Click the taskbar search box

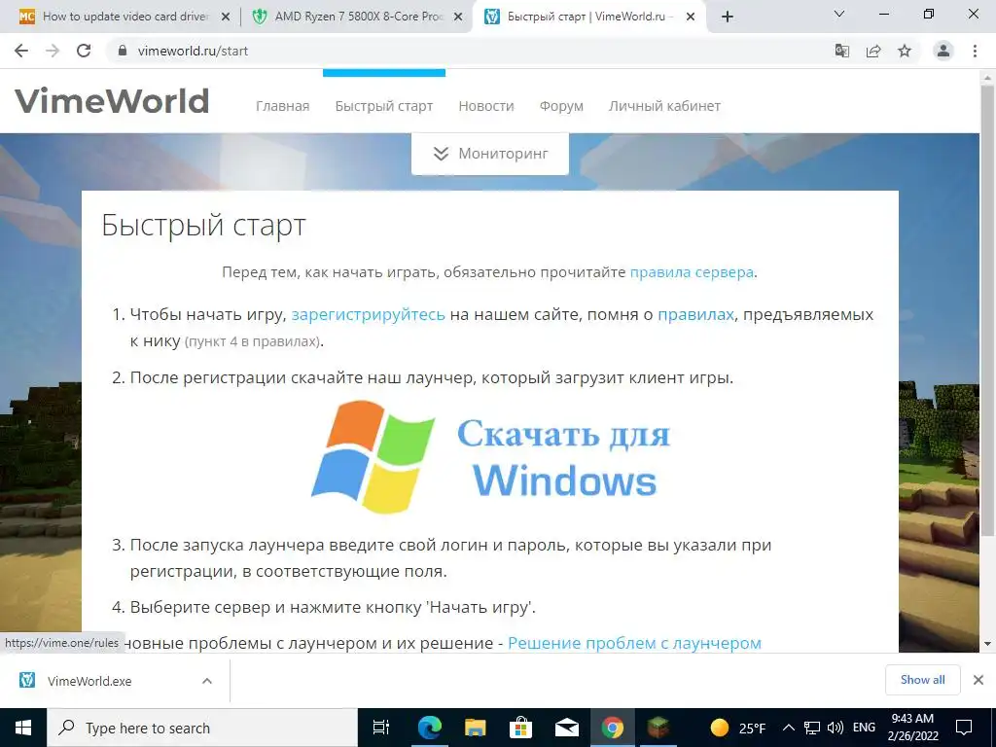click(x=202, y=728)
